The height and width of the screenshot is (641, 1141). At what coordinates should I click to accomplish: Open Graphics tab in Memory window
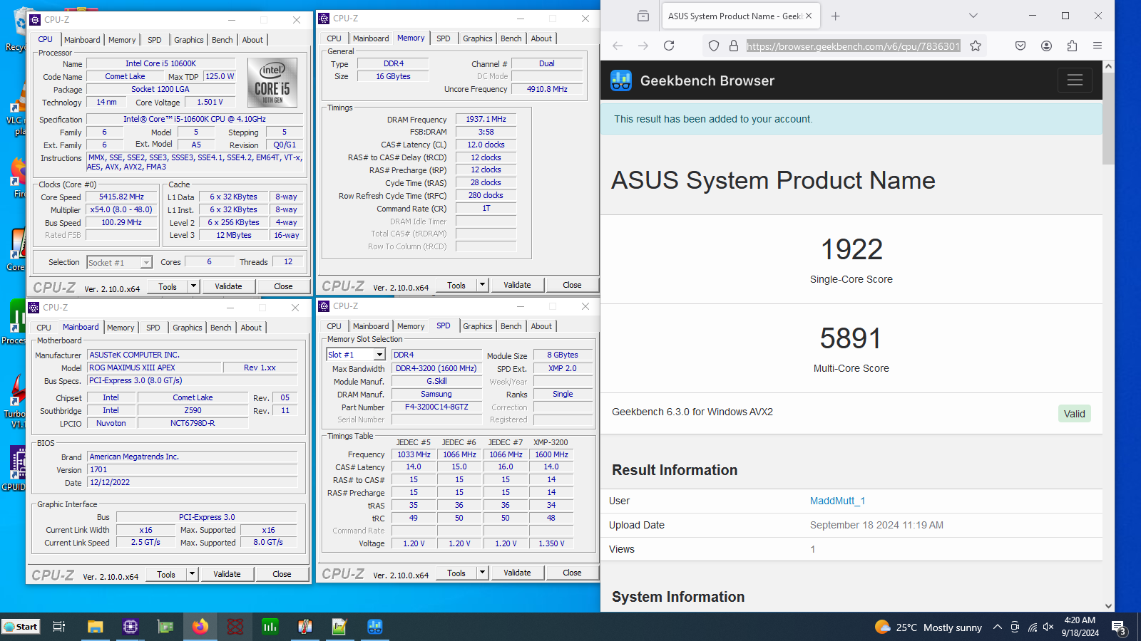[x=478, y=38]
